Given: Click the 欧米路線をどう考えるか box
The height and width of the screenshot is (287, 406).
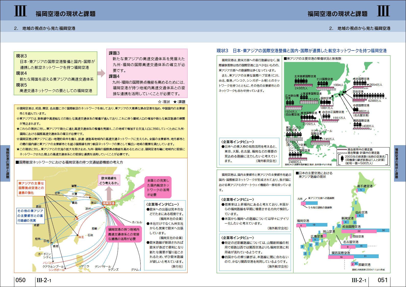Looking at the screenshot, I should (x=109, y=180).
